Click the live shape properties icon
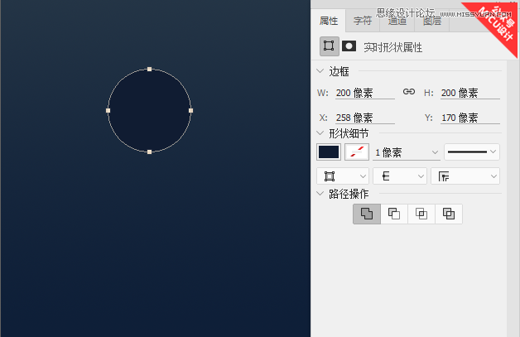This screenshot has height=337, width=520. (329, 46)
